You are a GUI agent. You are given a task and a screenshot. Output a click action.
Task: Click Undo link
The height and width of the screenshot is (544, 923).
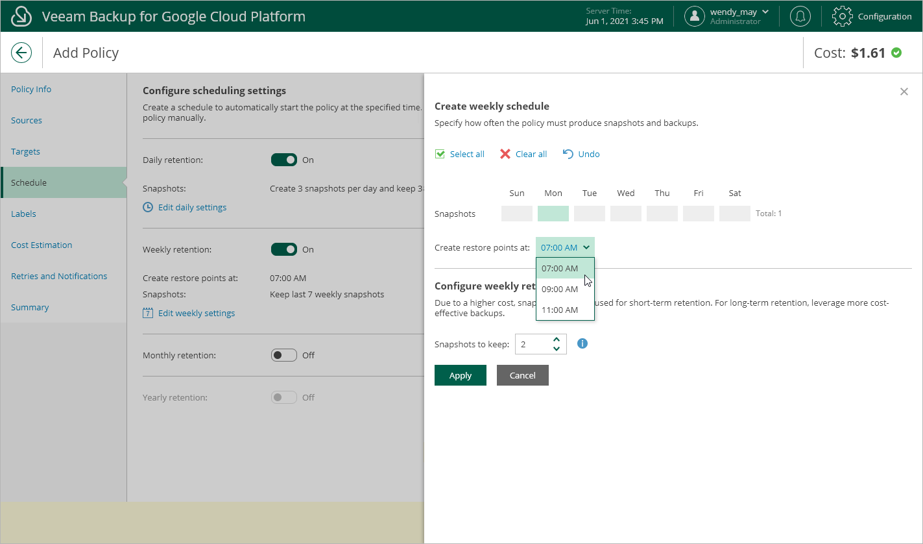coord(589,154)
